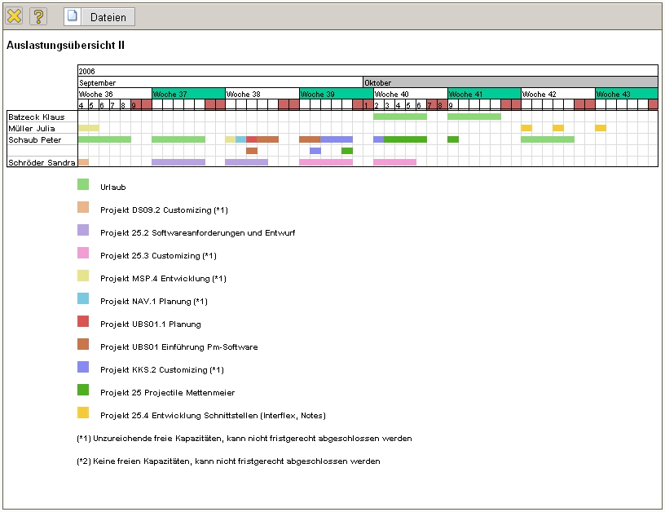Click the green Urlaub legend swatch
665x512 pixels.
point(83,185)
